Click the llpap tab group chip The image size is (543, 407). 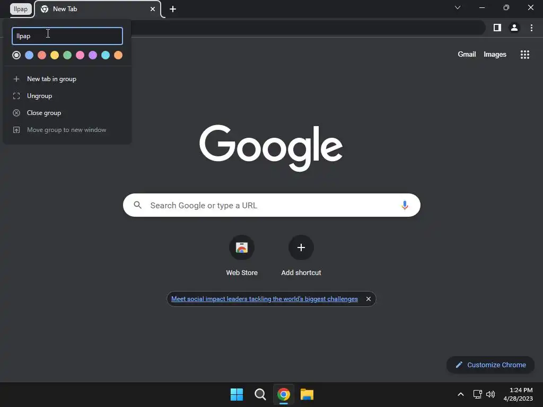point(21,9)
